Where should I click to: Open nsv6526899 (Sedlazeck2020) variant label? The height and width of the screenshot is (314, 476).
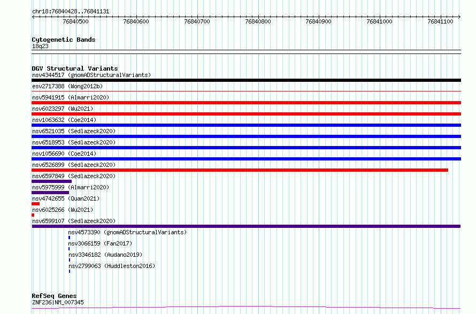click(74, 165)
